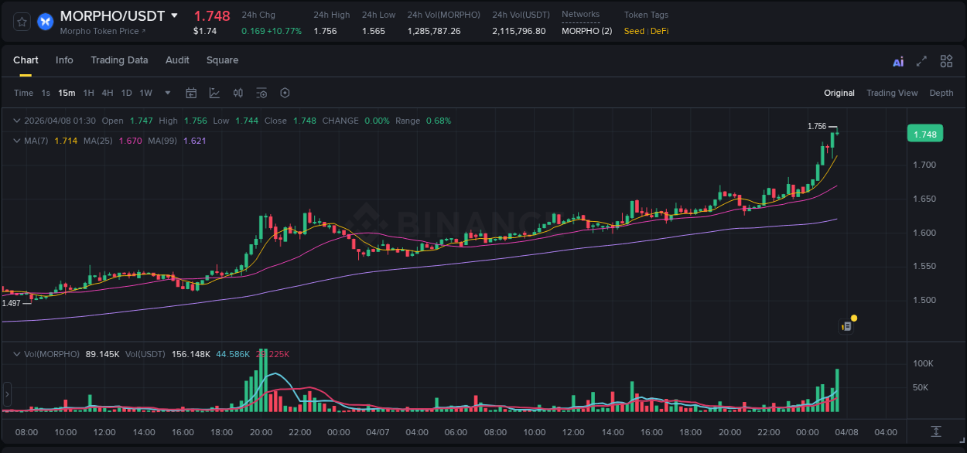967x453 pixels.
Task: Select the chart type icon
Action: tap(214, 93)
